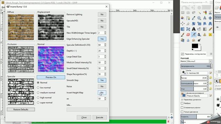Open tool options panel menu arrow
221x124 pixels.
point(211,54)
